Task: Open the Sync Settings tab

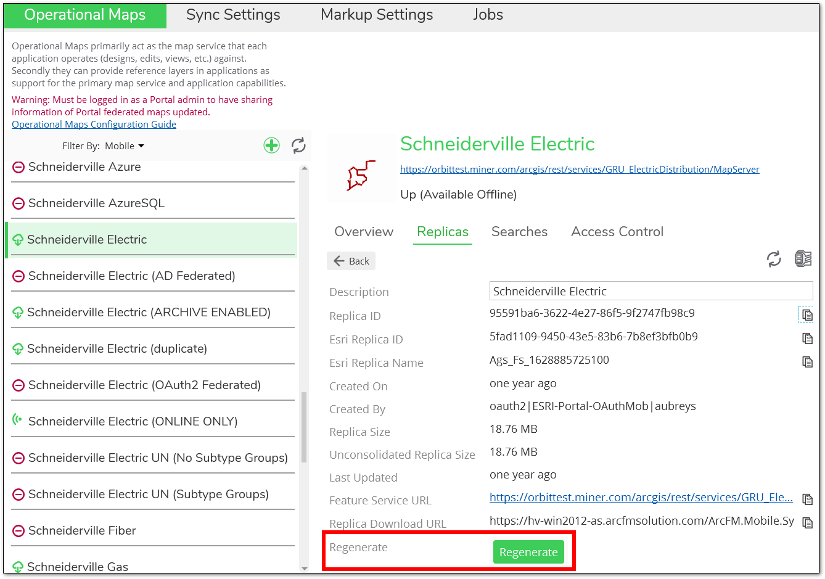Action: pyautogui.click(x=233, y=15)
